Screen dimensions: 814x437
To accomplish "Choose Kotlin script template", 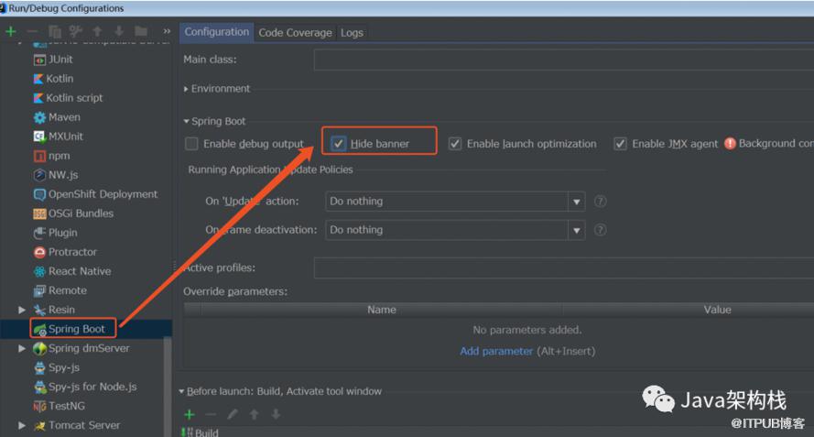I will coord(68,98).
